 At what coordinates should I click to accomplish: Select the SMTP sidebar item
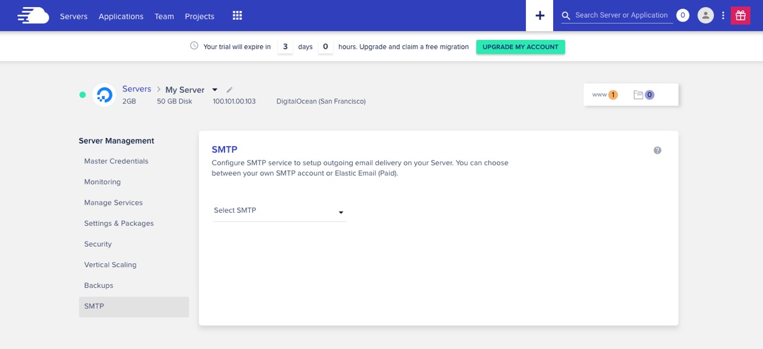[x=134, y=306]
